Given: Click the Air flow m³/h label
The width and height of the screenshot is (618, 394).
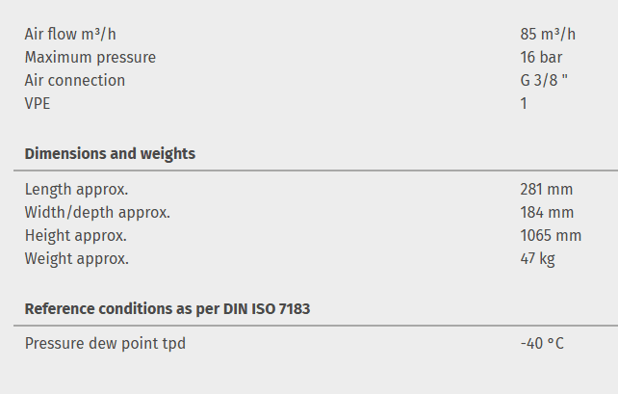Looking at the screenshot, I should 70,35.
